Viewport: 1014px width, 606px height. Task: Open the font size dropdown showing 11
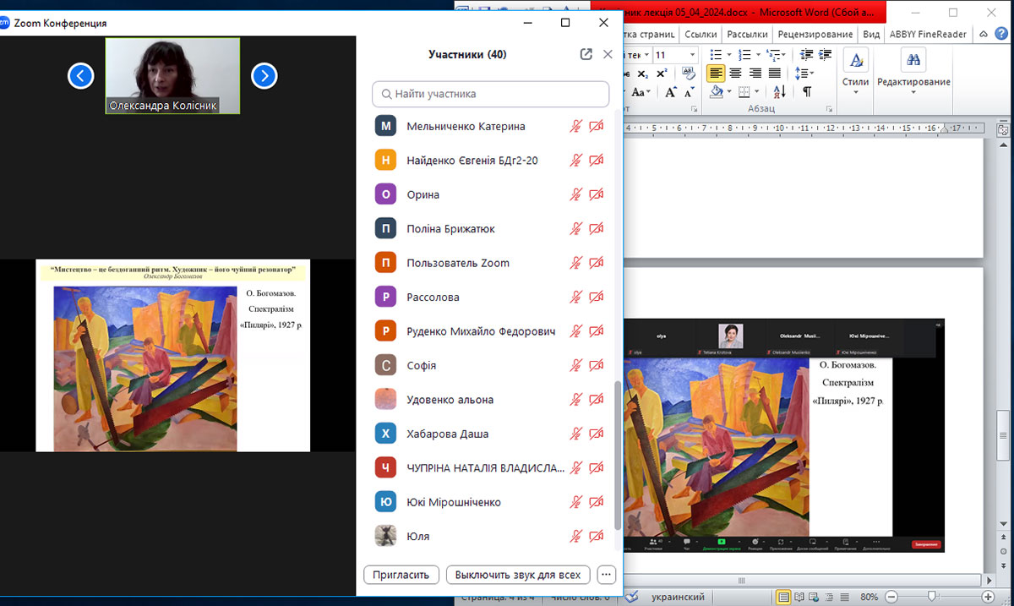[x=693, y=55]
